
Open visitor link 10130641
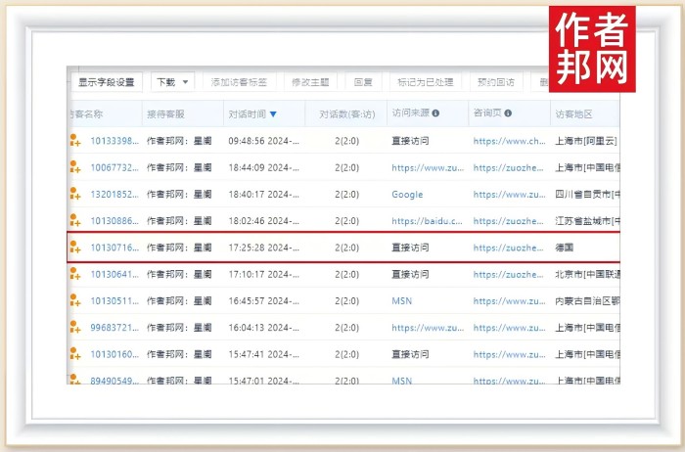114,275
